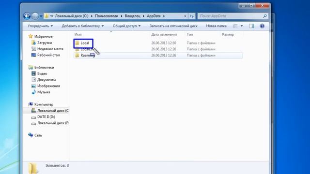The width and height of the screenshot is (310, 174).
Task: Open Help with the question mark icon
Action: click(262, 26)
